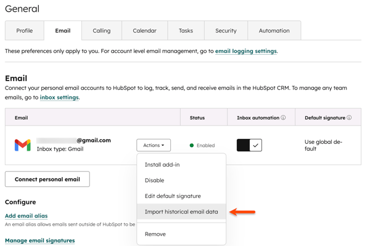The width and height of the screenshot is (370, 246).
Task: Follow the inbox settings link
Action: click(59, 97)
